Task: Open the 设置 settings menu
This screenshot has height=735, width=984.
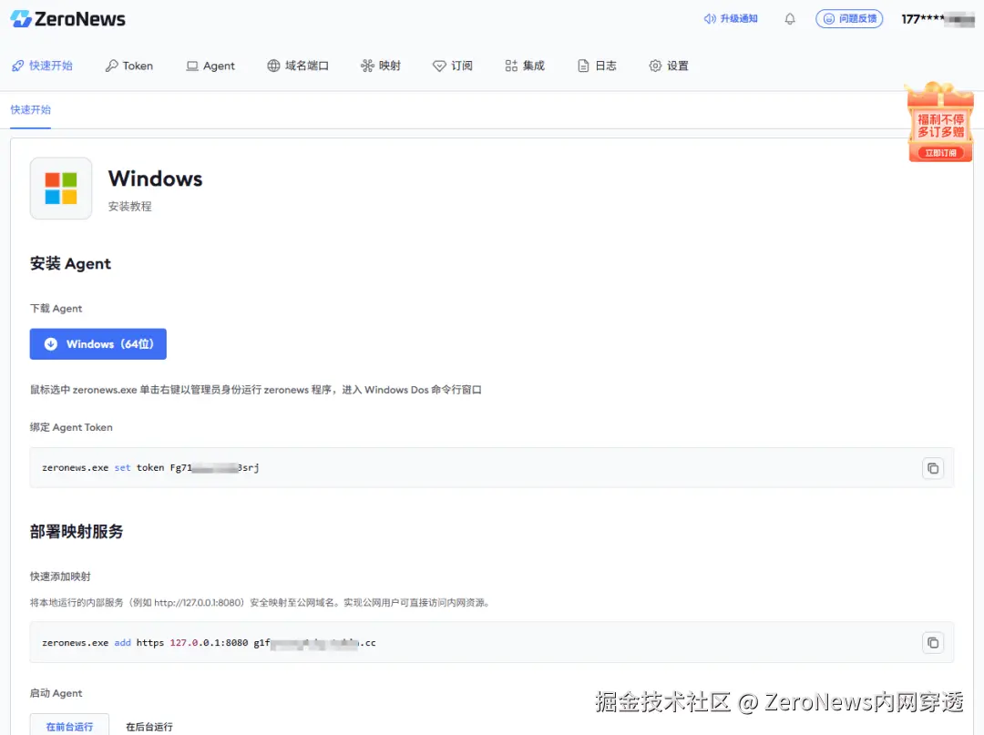Action: tap(669, 66)
